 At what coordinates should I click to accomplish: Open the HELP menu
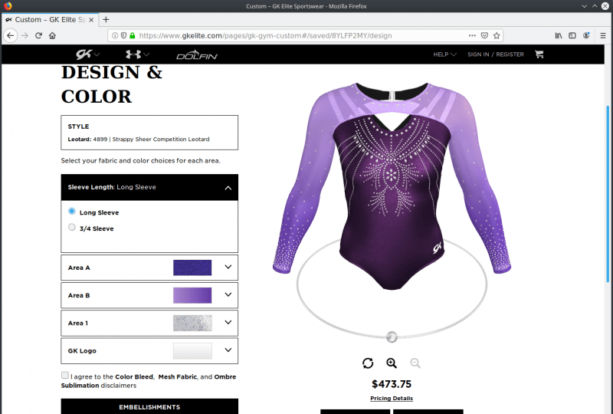click(x=444, y=54)
